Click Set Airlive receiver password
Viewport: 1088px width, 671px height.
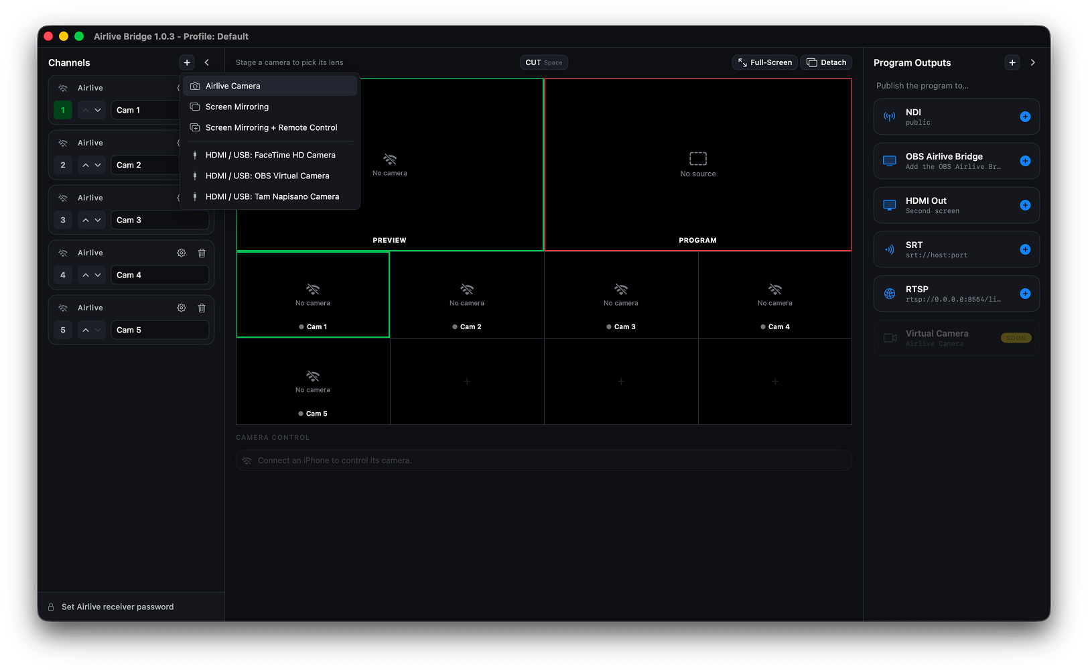[x=117, y=607]
